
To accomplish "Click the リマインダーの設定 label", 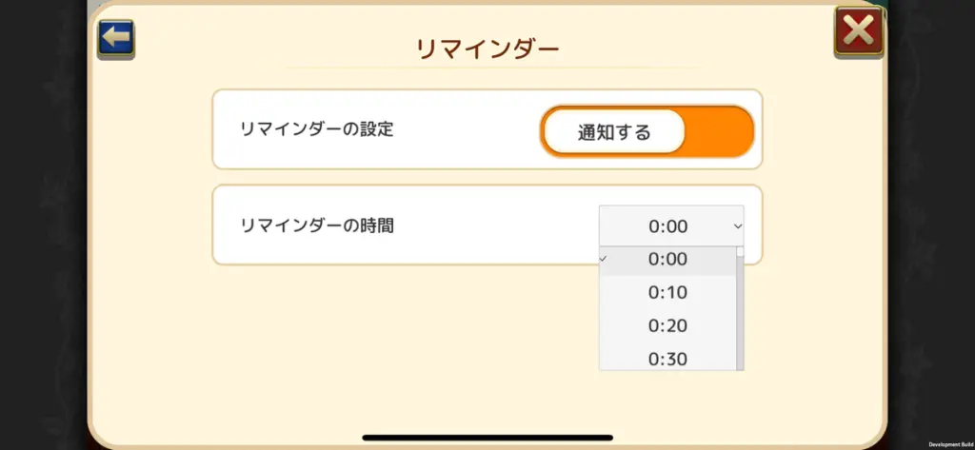I will click(x=316, y=129).
